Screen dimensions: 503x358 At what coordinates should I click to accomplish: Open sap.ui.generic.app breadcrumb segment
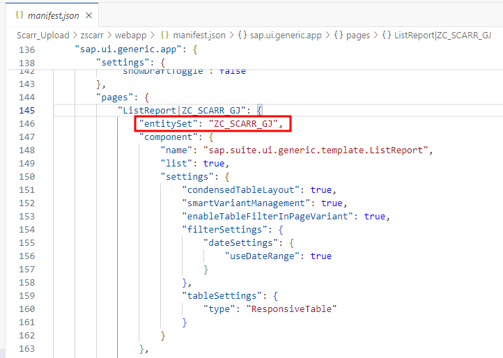(286, 35)
